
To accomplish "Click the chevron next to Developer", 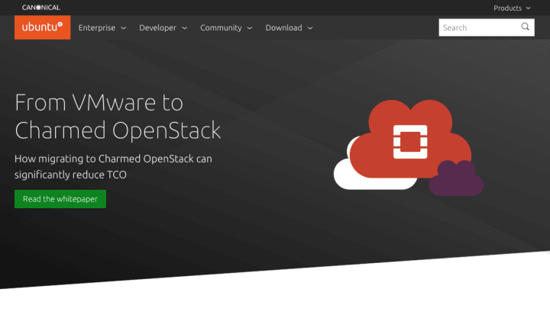I will [185, 28].
